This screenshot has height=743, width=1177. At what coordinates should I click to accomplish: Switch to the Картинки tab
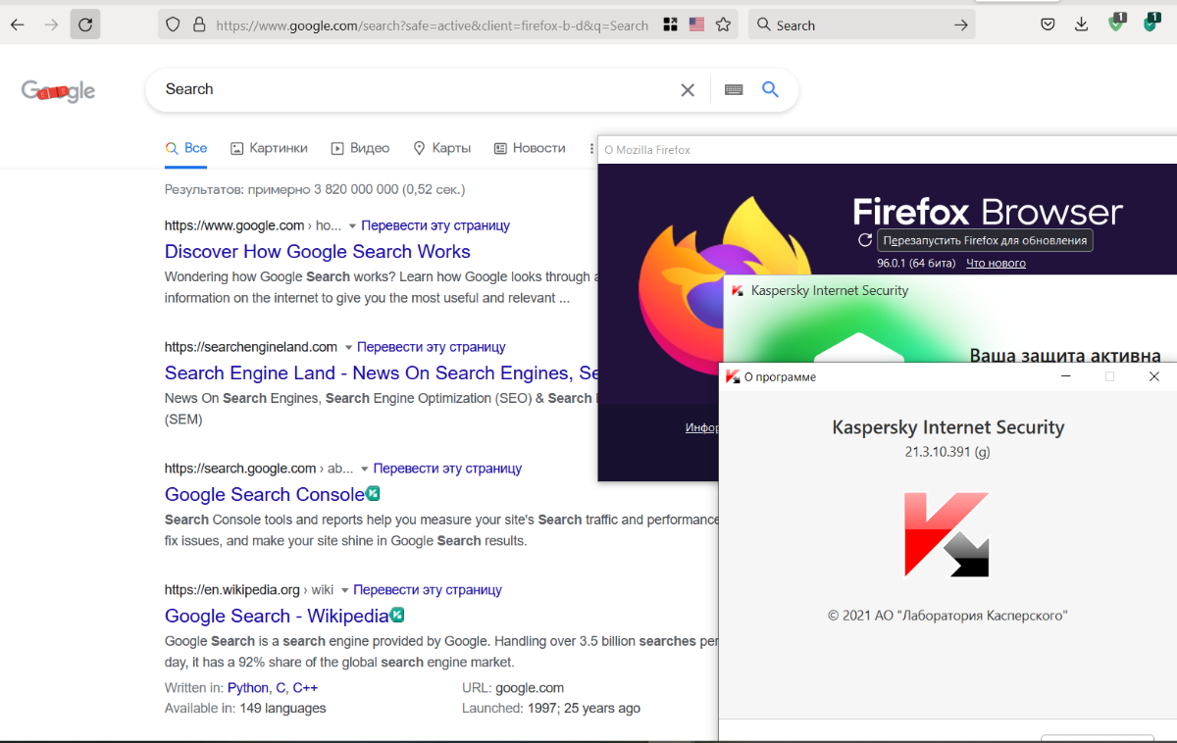click(269, 148)
